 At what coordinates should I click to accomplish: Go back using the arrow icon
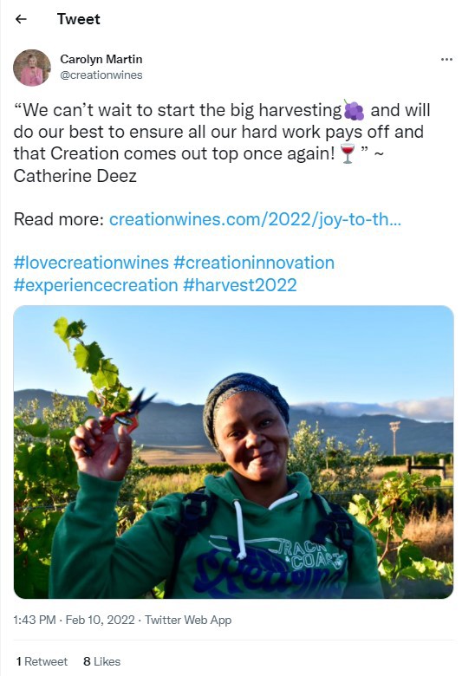[21, 19]
